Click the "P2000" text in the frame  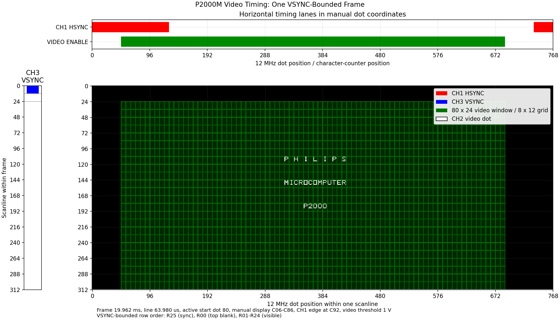point(315,206)
